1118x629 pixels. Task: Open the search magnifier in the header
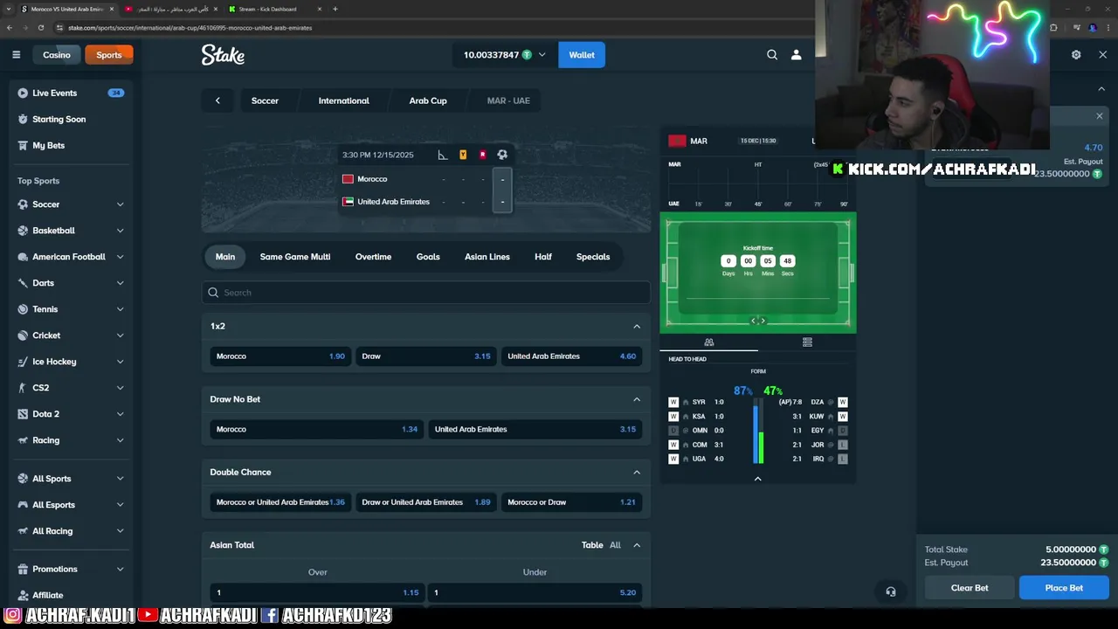tap(772, 55)
